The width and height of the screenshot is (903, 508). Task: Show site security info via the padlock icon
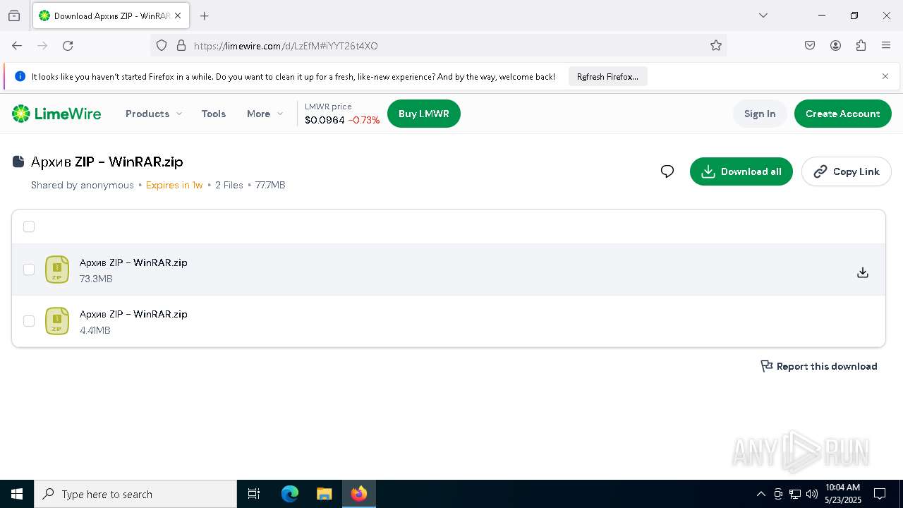pyautogui.click(x=181, y=46)
